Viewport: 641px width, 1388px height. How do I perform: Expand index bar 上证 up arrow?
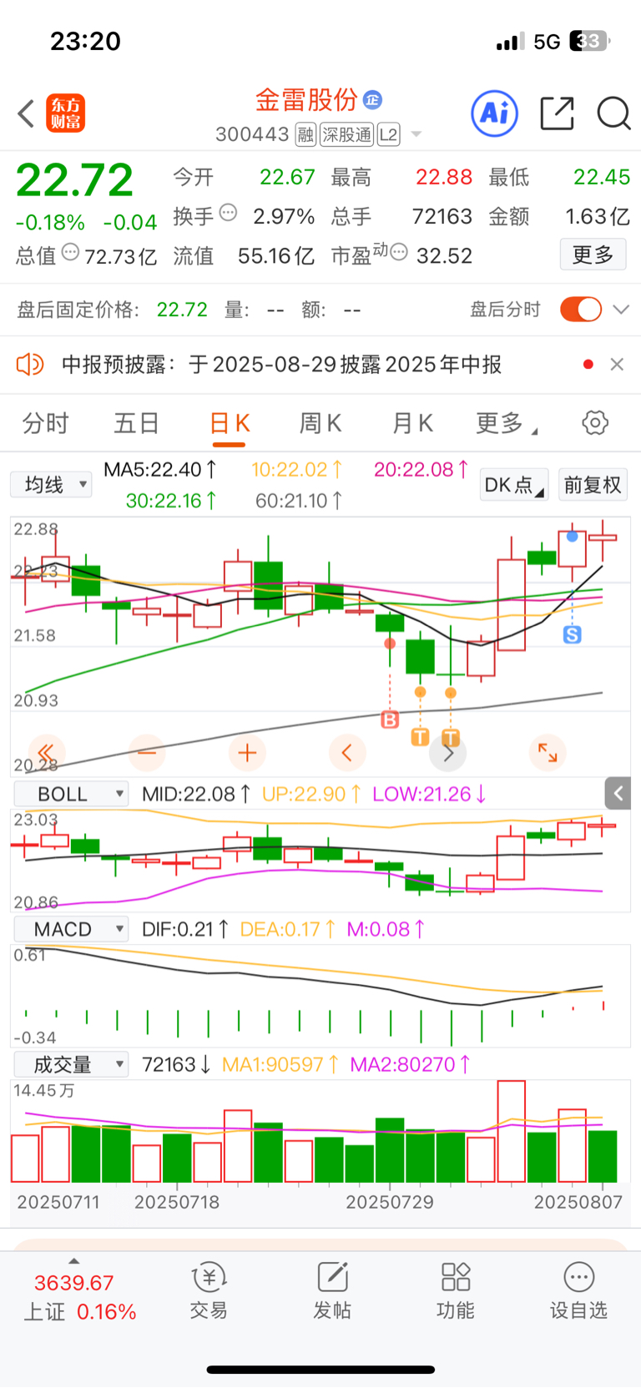pyautogui.click(x=74, y=1261)
